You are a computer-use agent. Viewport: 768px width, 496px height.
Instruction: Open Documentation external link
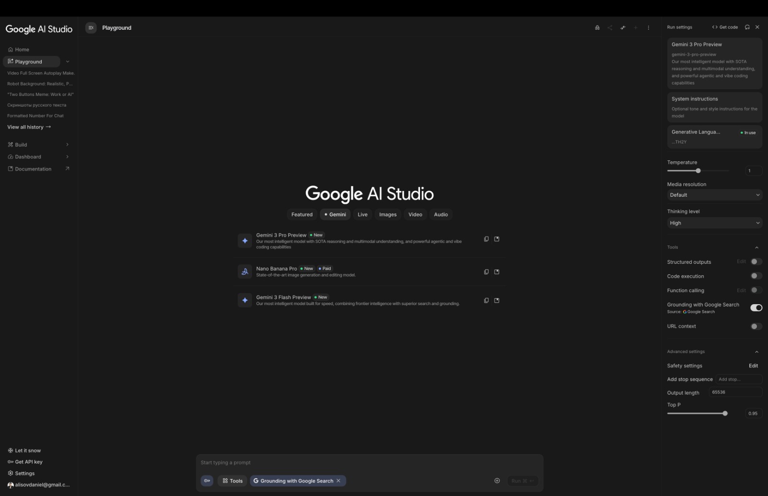[x=39, y=169]
